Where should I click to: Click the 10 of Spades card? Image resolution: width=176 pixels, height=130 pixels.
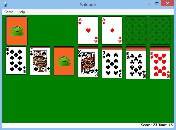(x=16, y=60)
